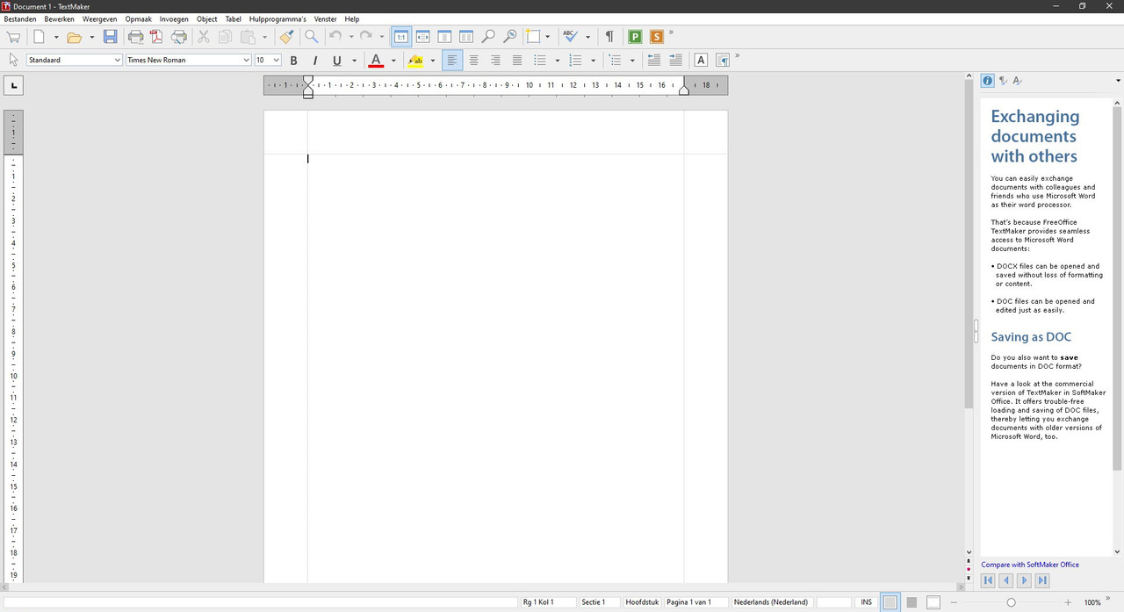Launch the orange S PlanMaker icon

click(656, 37)
